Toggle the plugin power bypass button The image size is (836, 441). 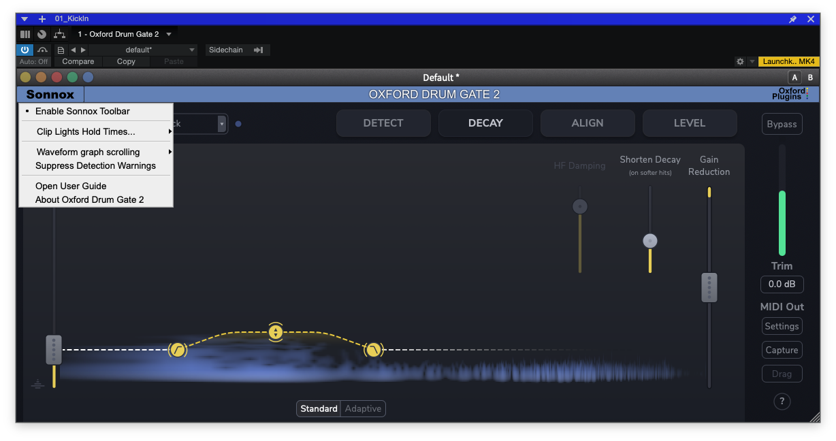coord(25,50)
